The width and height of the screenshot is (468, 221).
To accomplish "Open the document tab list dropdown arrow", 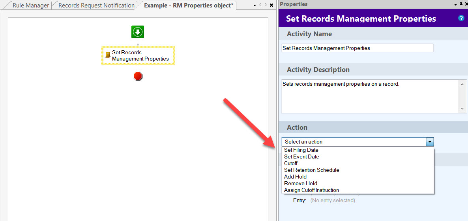I will tap(255, 6).
